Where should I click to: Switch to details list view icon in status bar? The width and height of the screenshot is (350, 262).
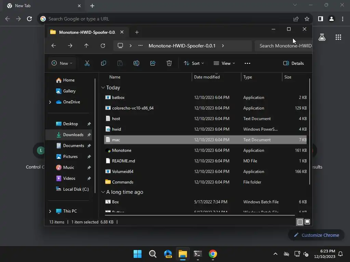click(x=300, y=222)
